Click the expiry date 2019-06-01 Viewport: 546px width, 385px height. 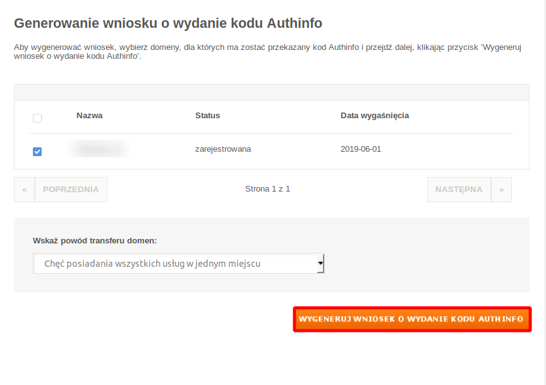360,149
